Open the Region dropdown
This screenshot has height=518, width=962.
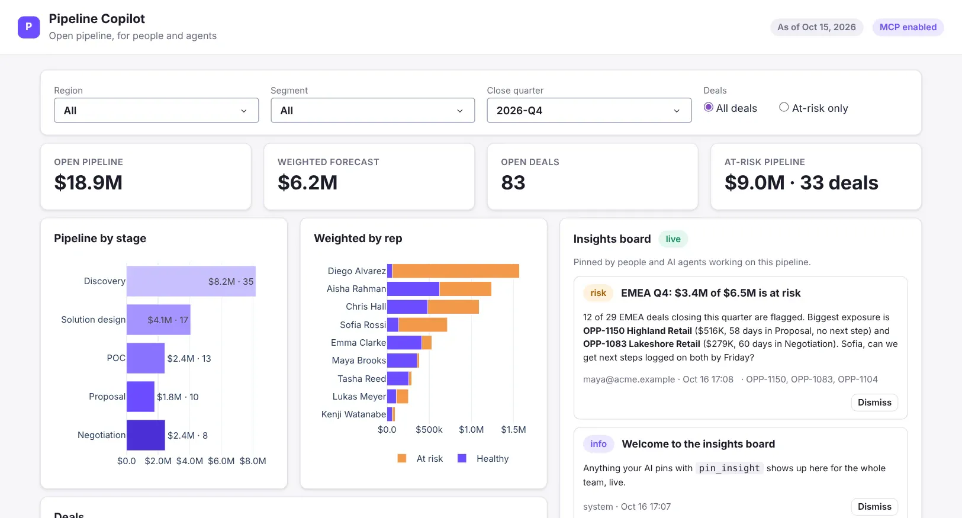pos(156,110)
